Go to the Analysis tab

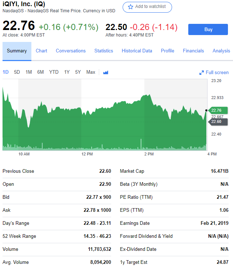(221, 51)
